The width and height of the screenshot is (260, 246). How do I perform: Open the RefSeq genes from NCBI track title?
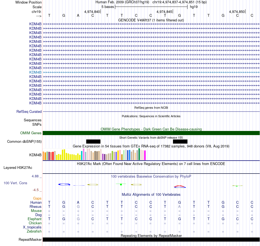coord(151,108)
